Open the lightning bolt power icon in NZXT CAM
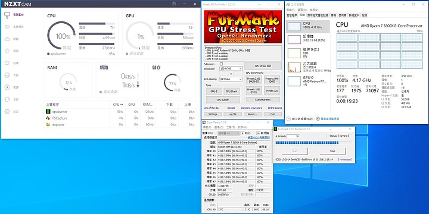Viewport: 429px width, 214px height. click(x=7, y=87)
